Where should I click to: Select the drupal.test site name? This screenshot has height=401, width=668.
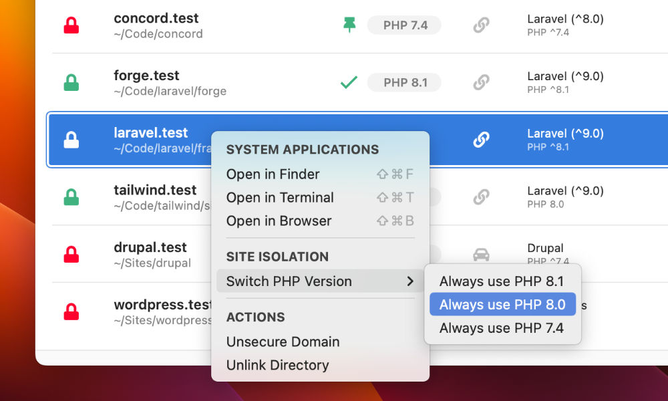[x=150, y=247]
